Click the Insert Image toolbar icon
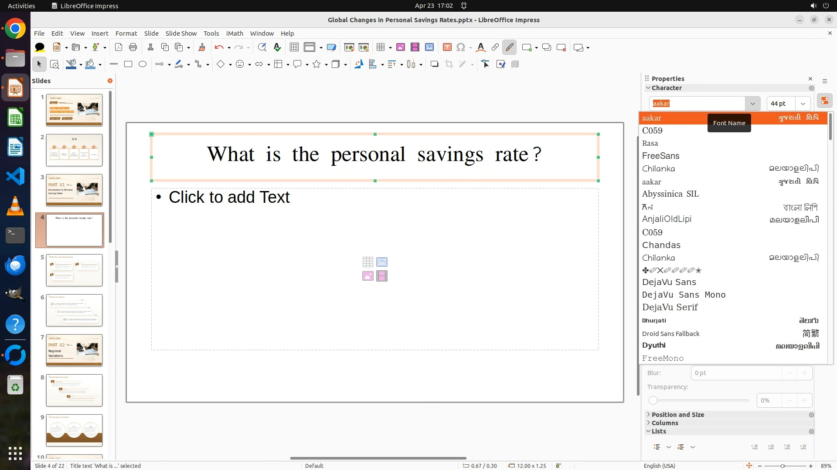This screenshot has height=470, width=837. 401,47
